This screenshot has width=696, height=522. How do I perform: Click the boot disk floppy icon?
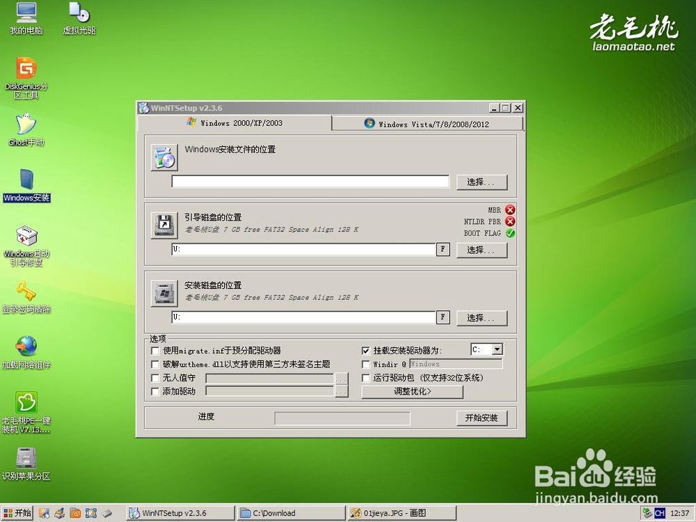(x=164, y=225)
